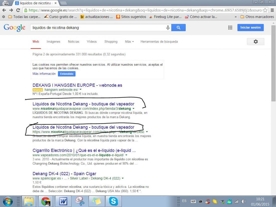This screenshot has width=276, height=207.
Task: Click the Más información cookies link
Action: tap(44, 74)
